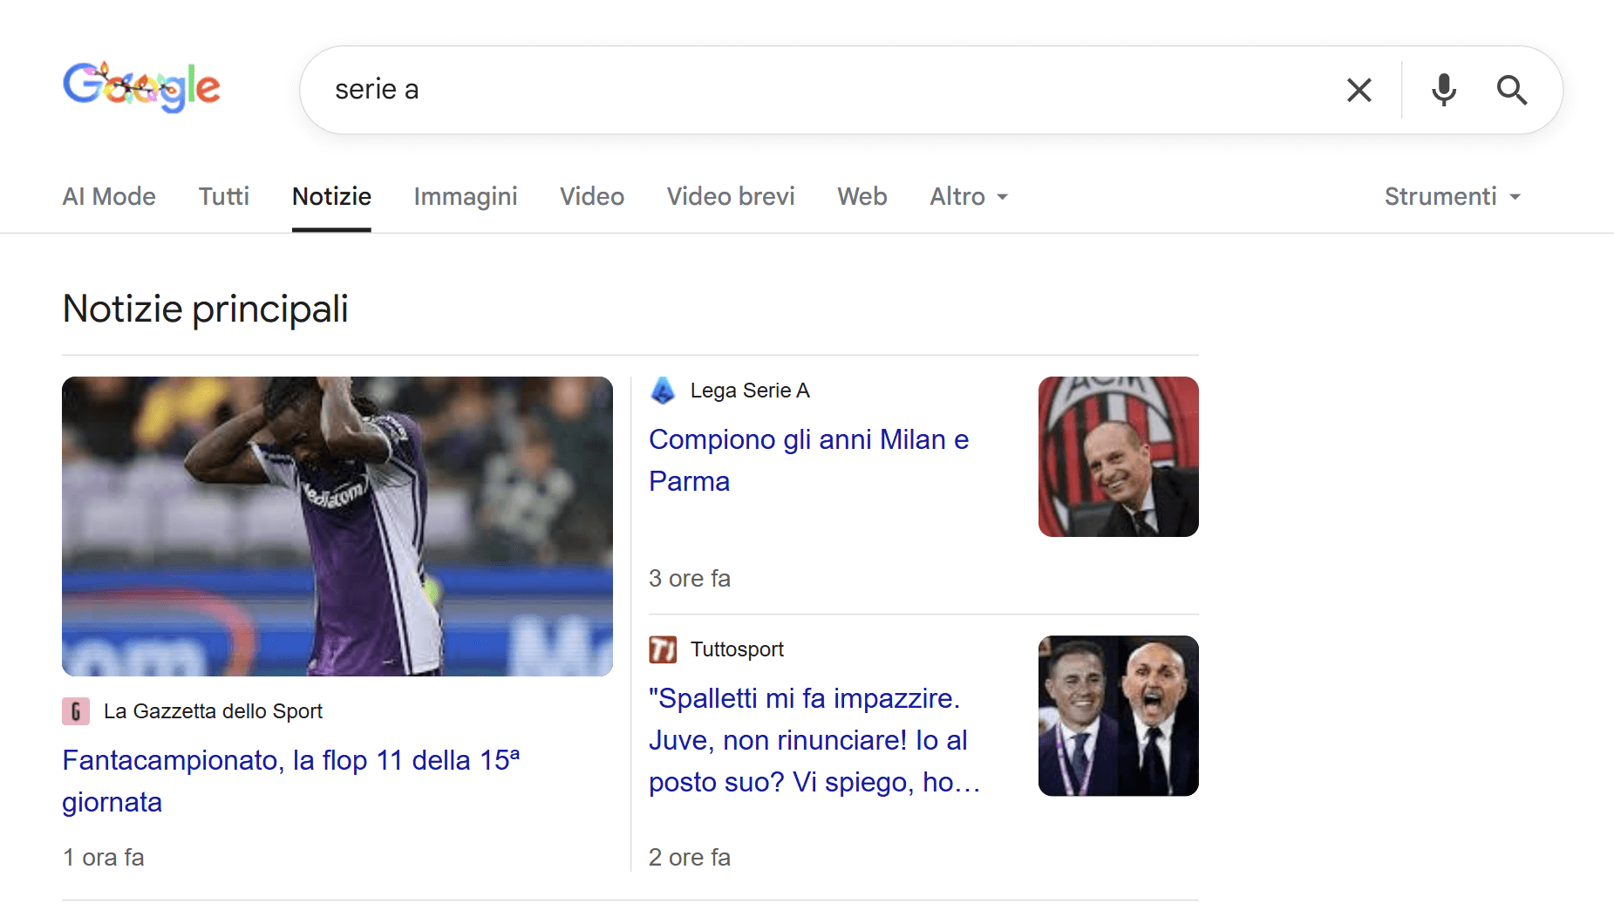This screenshot has height=924, width=1614.
Task: Expand search tools via Strumenti chevron
Action: click(1515, 198)
